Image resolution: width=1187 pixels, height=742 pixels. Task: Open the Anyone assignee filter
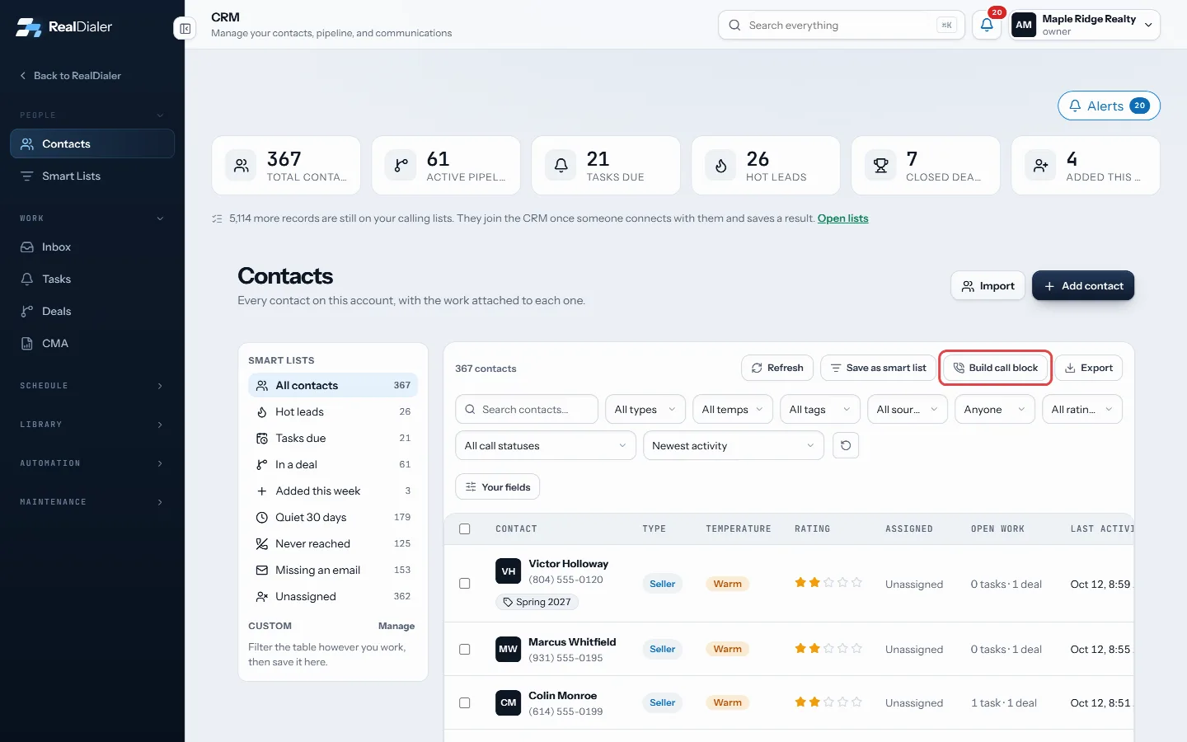pyautogui.click(x=995, y=409)
